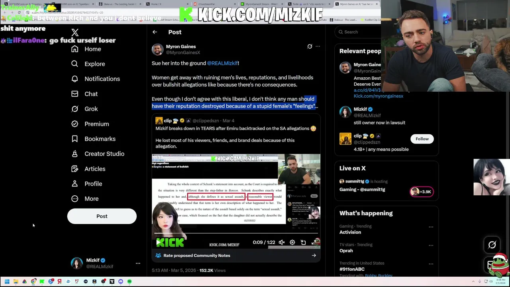The width and height of the screenshot is (510, 287).
Task: Open Myron Gaines in Relevant people
Action: (x=367, y=65)
